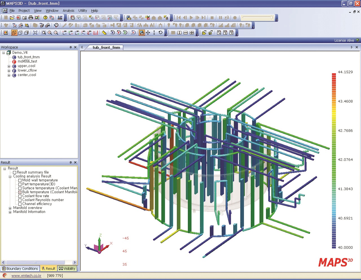
Task: Check the Channel efficiency checkbox
Action: [20, 204]
